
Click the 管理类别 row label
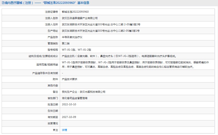(53, 43)
